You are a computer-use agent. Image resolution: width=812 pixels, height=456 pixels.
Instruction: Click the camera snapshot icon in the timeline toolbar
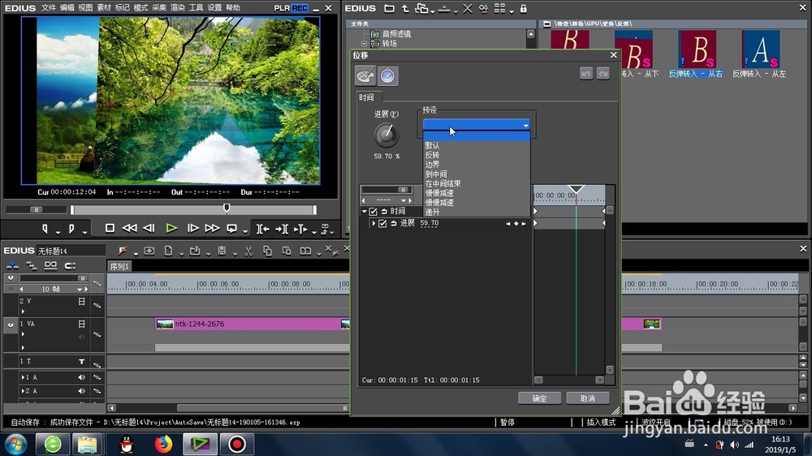click(149, 251)
